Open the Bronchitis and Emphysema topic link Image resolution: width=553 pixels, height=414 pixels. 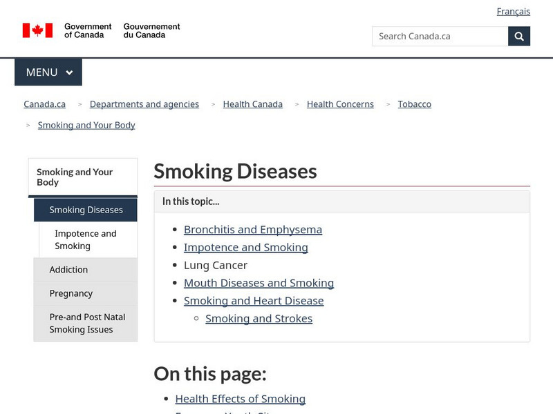coord(252,229)
